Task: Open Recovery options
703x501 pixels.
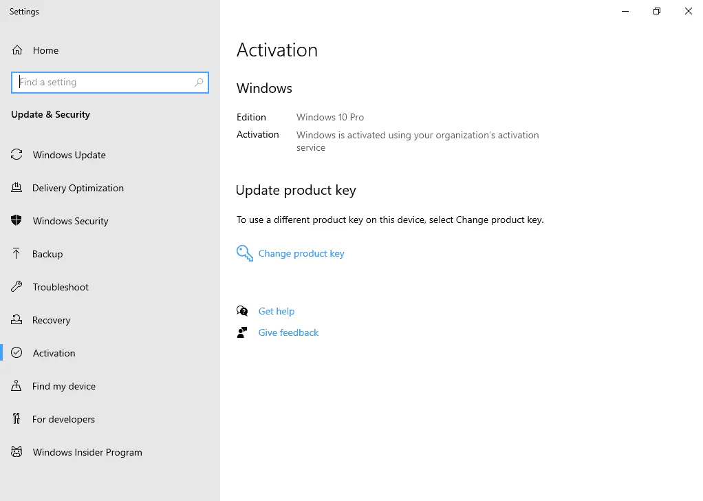Action: (110, 320)
